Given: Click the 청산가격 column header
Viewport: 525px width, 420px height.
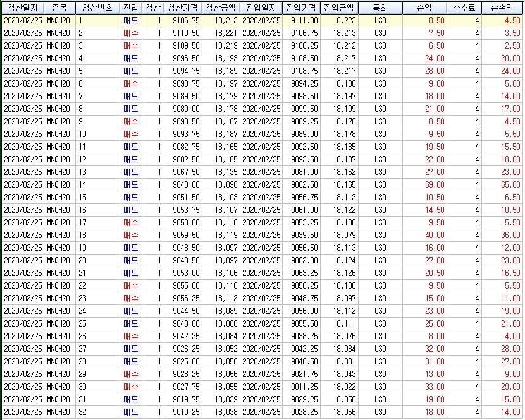Looking at the screenshot, I should click(x=183, y=8).
